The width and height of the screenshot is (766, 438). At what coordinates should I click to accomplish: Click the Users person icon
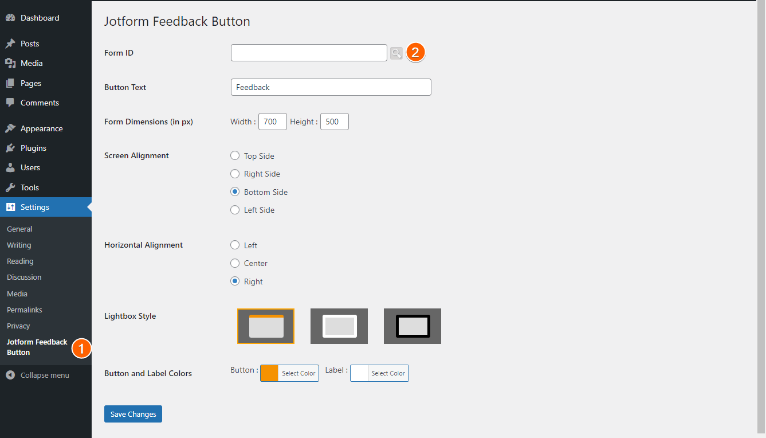(x=10, y=167)
